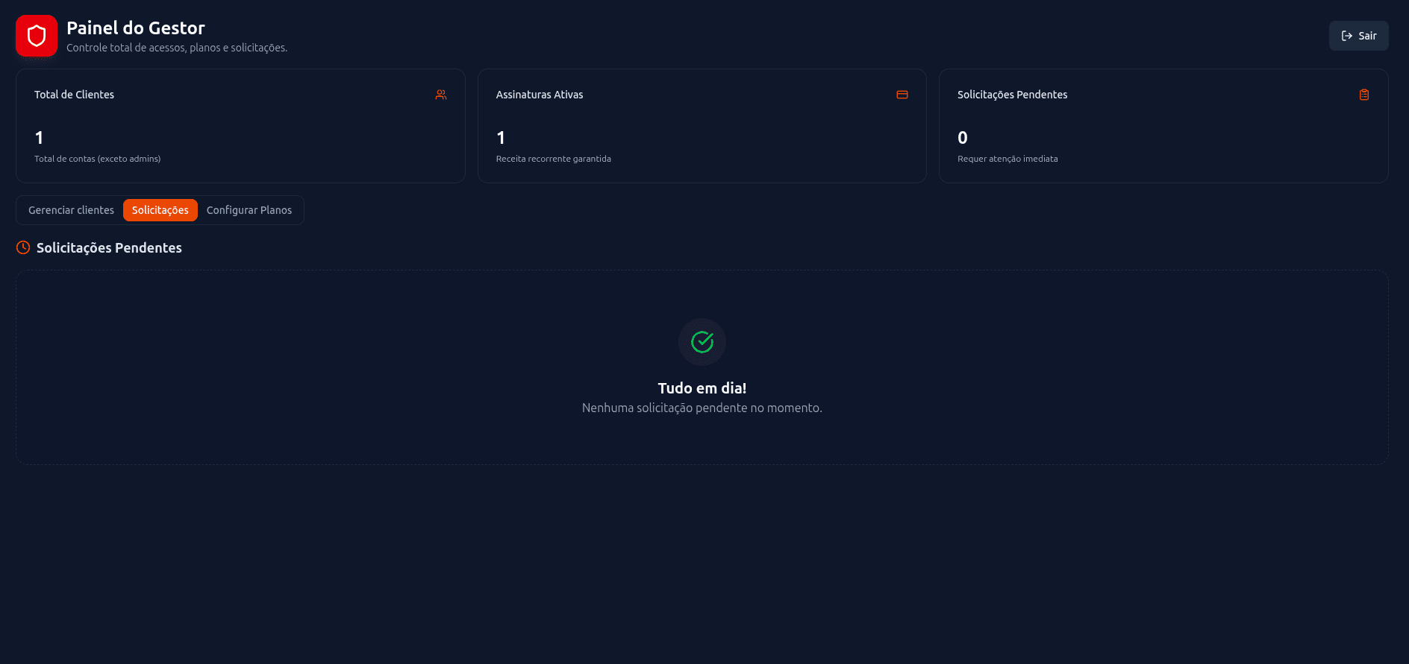Click the Receita recorrente garantida caption
Viewport: 1409px width, 664px height.
click(x=553, y=159)
